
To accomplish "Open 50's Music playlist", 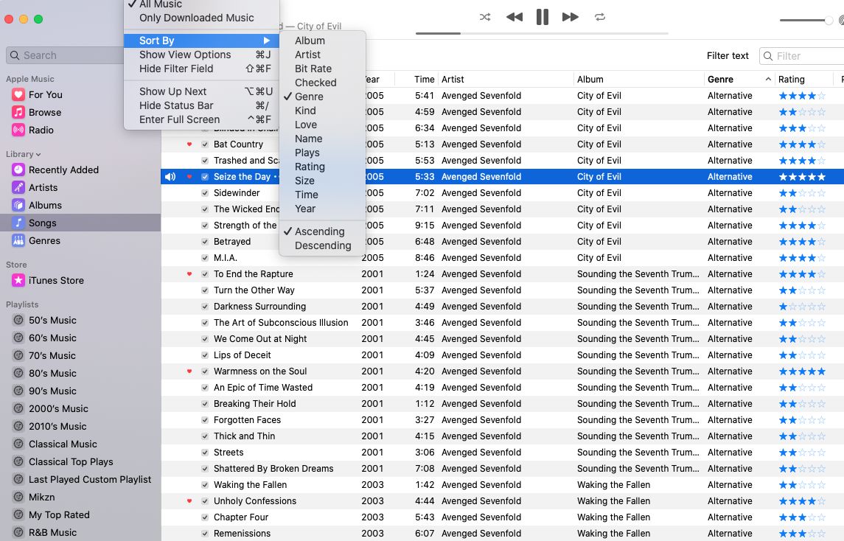I will pos(52,321).
